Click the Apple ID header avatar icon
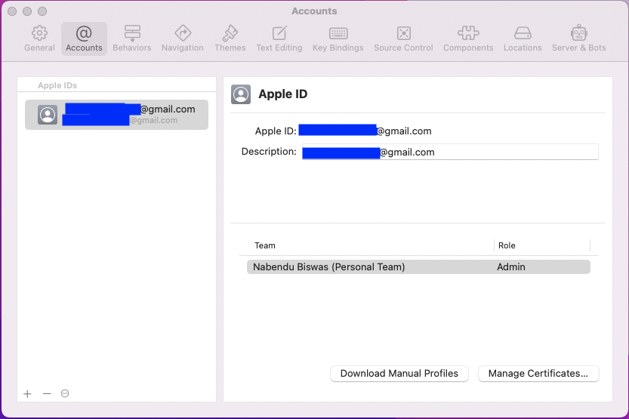The width and height of the screenshot is (629, 419). tap(241, 94)
